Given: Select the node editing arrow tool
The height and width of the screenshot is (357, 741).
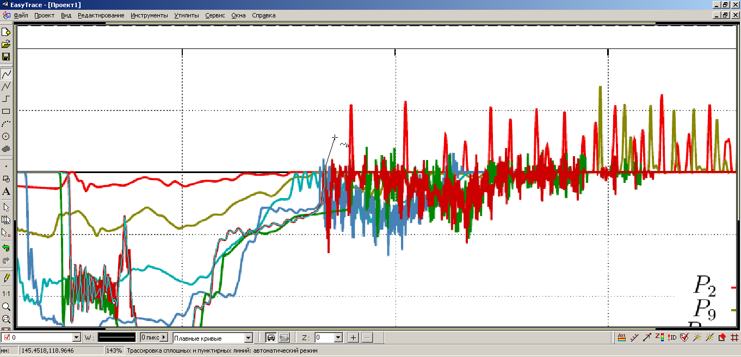Looking at the screenshot, I should (6, 232).
